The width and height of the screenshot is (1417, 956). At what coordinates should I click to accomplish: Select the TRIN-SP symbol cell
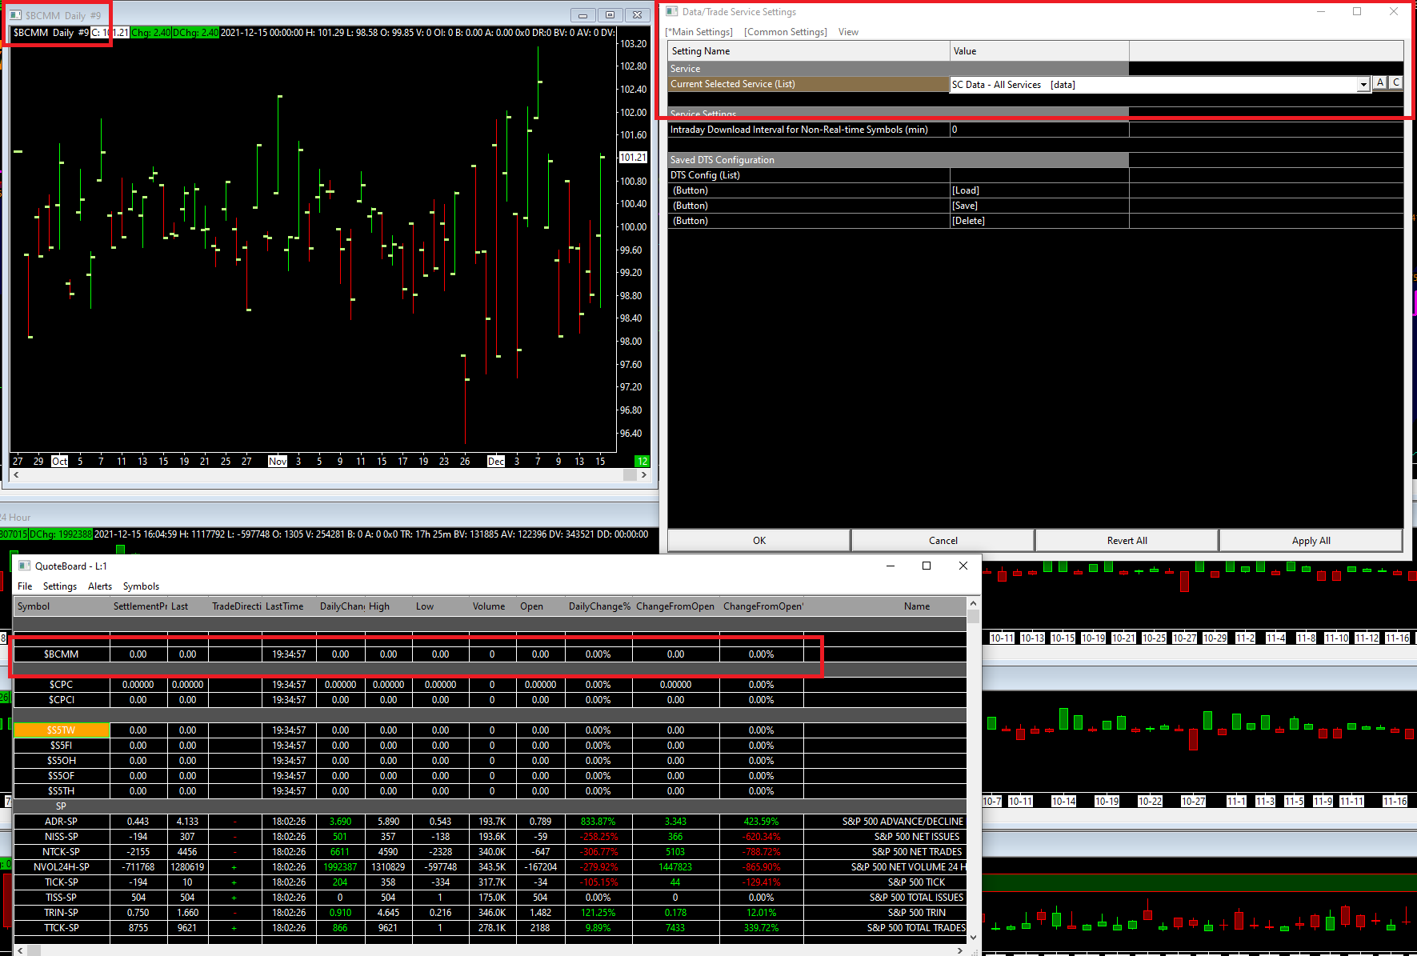coord(62,913)
